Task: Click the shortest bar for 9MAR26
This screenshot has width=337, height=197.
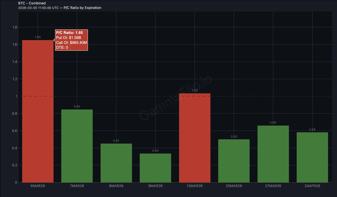Action: (x=155, y=168)
